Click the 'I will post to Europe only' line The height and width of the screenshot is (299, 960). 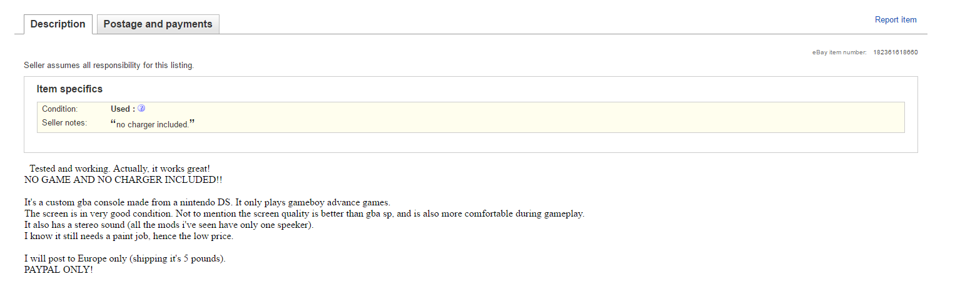[x=124, y=258]
